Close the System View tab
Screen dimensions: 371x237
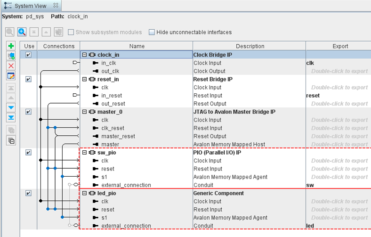pos(55,6)
